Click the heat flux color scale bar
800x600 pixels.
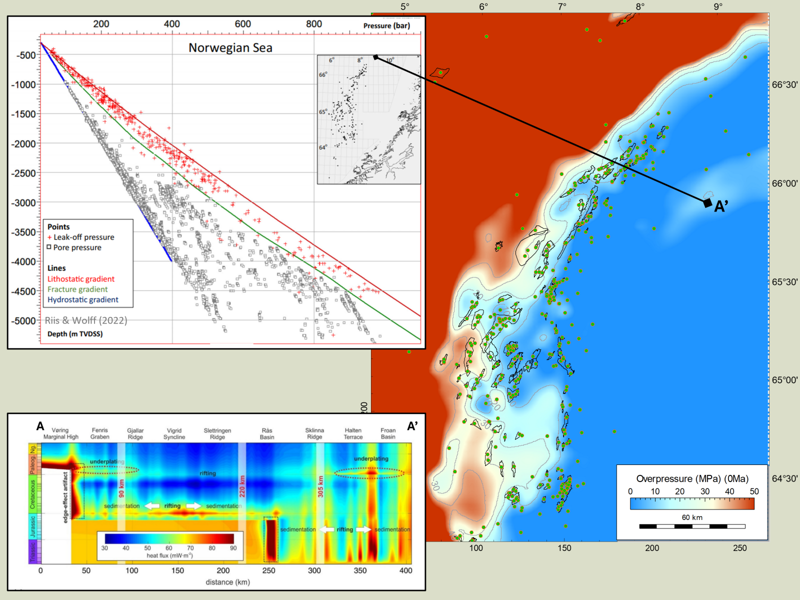(169, 538)
